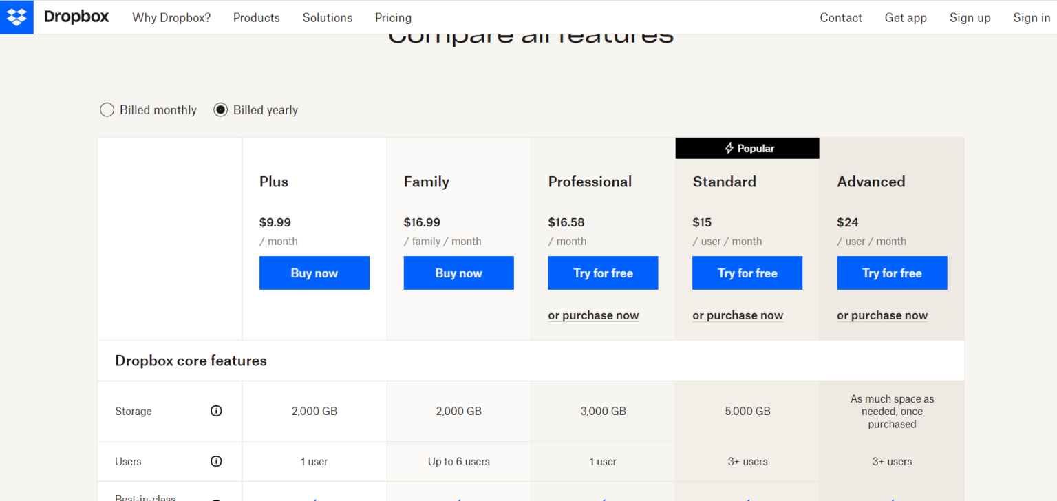Open the Contact page
This screenshot has height=501, width=1057.
click(840, 18)
